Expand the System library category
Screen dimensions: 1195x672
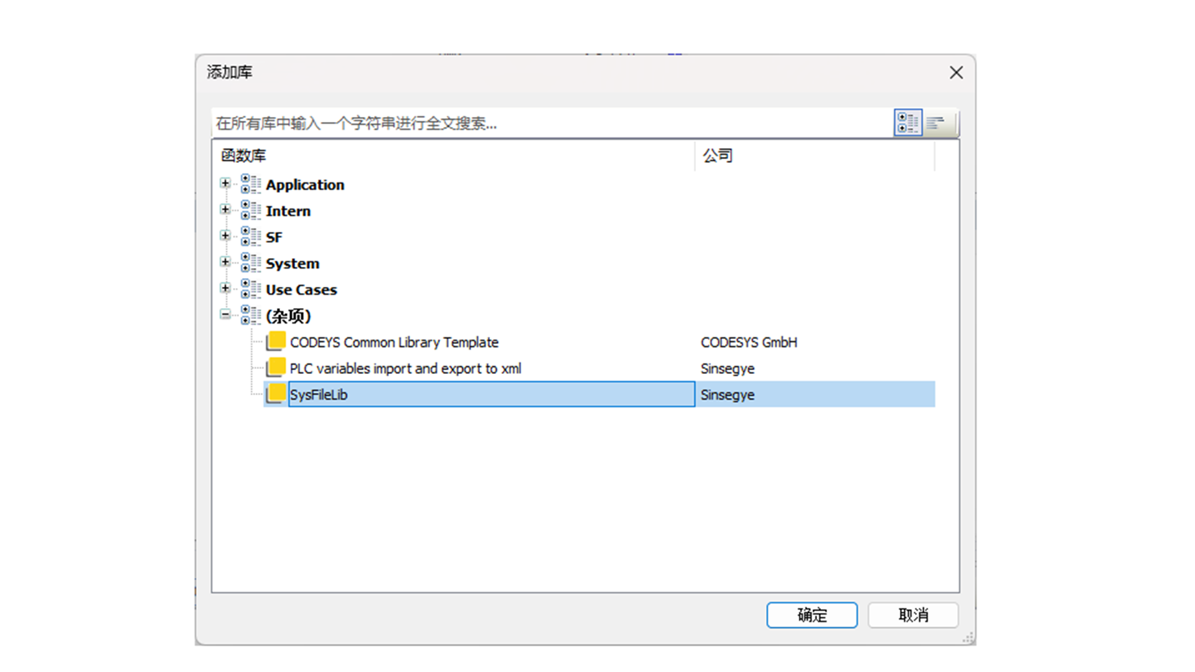tap(225, 262)
